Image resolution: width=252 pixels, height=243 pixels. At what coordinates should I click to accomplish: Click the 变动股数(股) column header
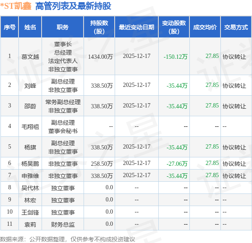point(174,27)
